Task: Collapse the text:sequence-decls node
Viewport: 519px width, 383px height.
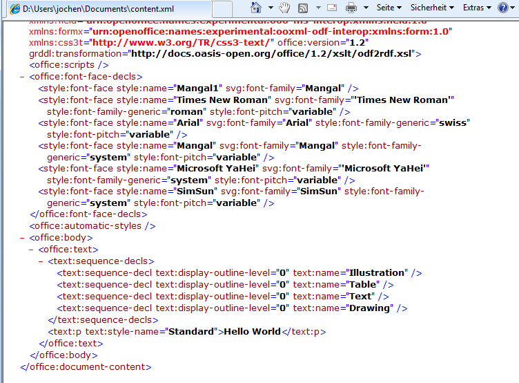Action: coord(41,261)
